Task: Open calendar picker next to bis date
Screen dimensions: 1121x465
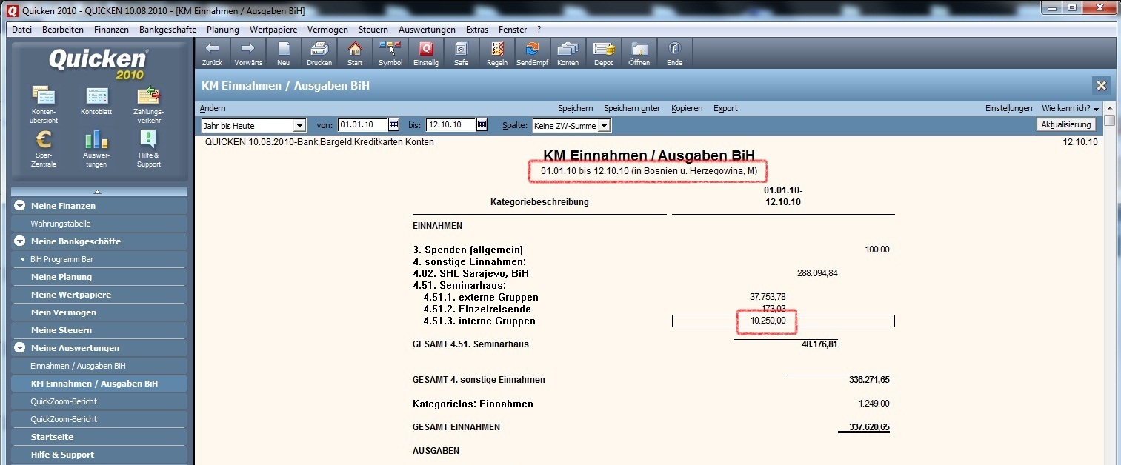Action: click(x=482, y=125)
